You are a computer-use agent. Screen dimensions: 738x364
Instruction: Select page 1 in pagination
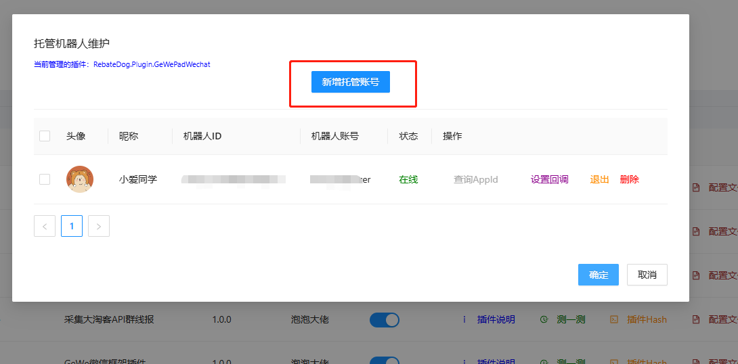(72, 226)
